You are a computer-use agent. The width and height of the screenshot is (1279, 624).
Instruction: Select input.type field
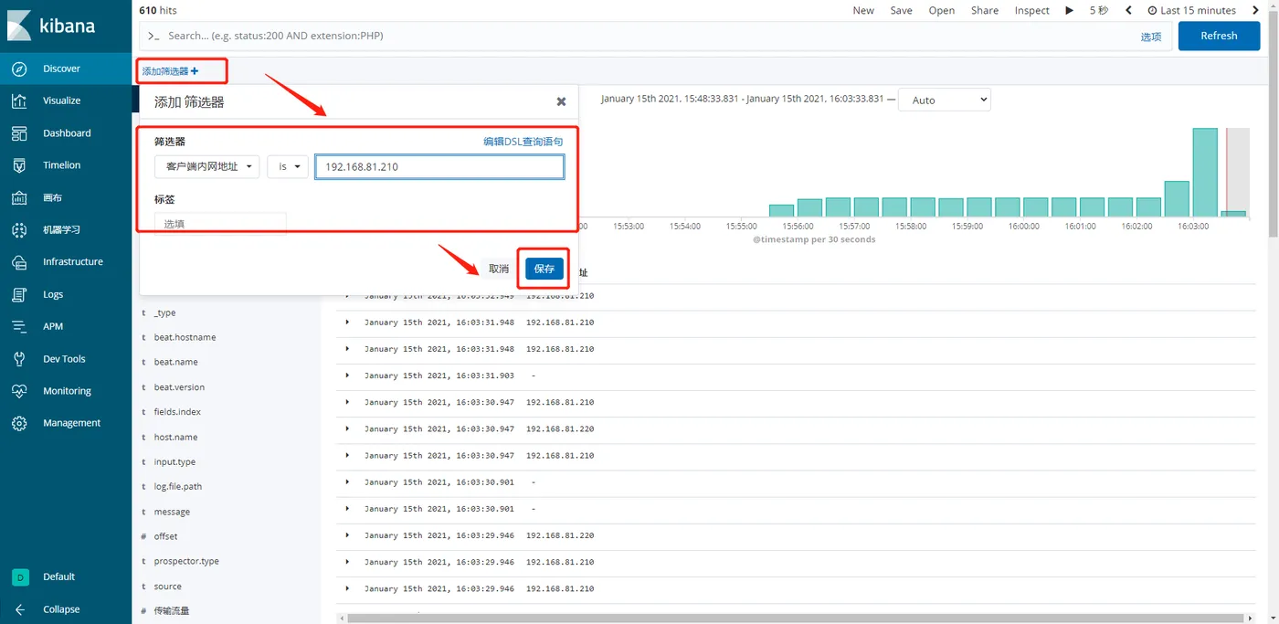[x=174, y=462]
